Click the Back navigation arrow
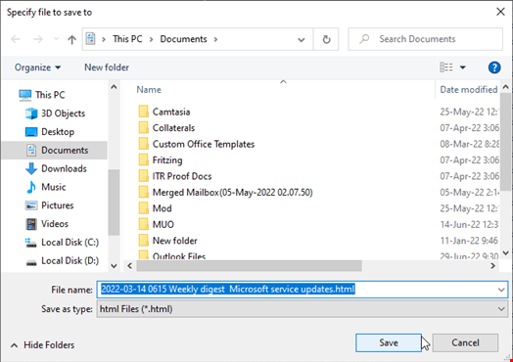The width and height of the screenshot is (513, 362). tap(16, 39)
